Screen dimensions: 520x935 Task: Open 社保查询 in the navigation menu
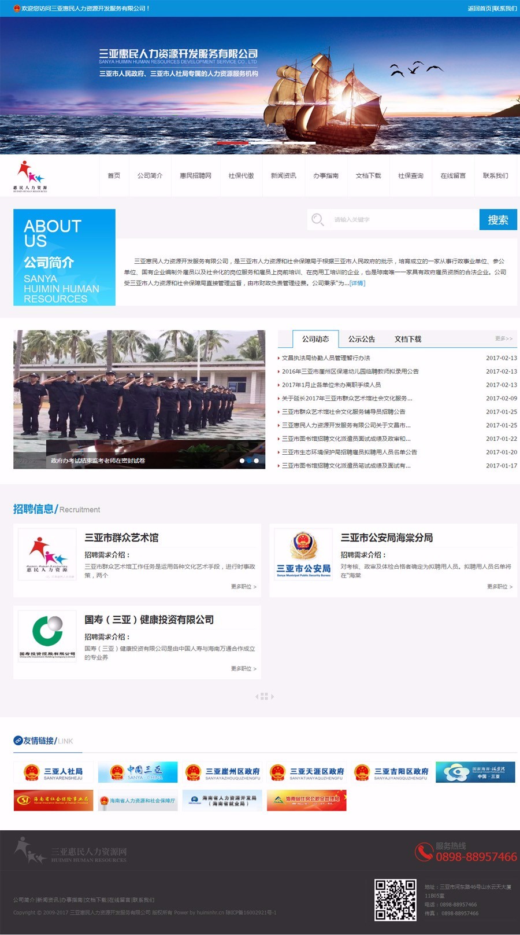[410, 176]
